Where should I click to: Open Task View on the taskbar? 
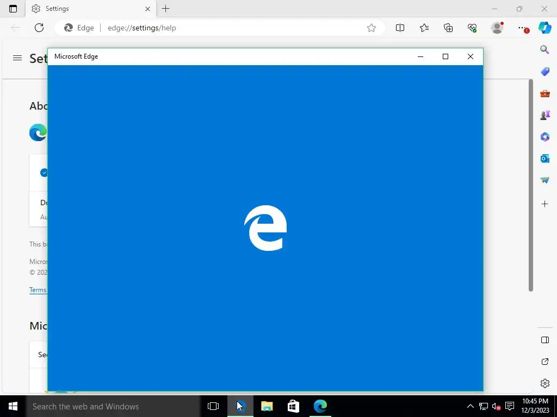point(213,406)
